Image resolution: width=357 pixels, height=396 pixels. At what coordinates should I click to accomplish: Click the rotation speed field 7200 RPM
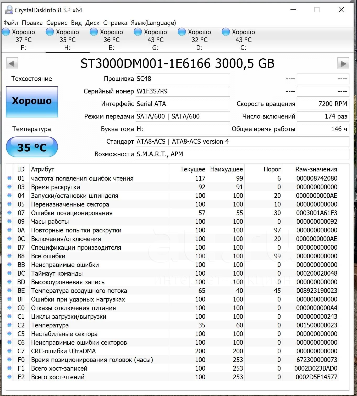point(323,104)
